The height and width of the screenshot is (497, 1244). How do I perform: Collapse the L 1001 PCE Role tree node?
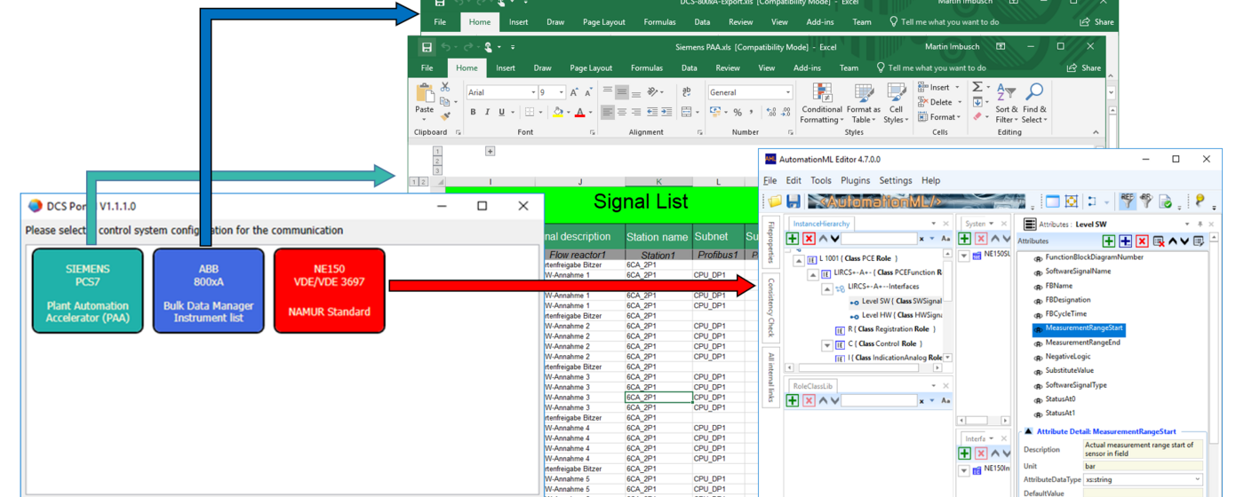pyautogui.click(x=798, y=260)
